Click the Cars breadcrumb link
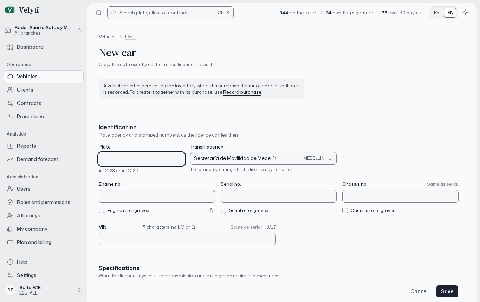Viewport: 480px width, 302px height. (130, 37)
